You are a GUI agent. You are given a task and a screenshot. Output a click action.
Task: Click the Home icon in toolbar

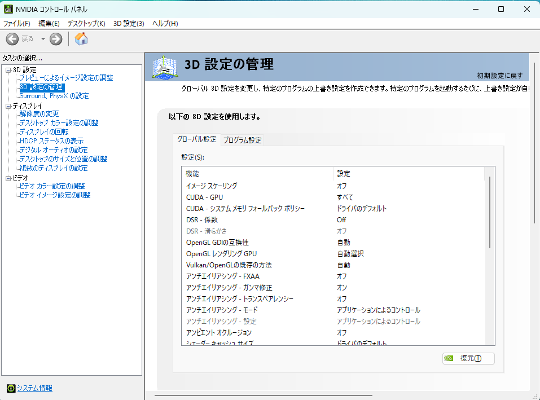(81, 39)
